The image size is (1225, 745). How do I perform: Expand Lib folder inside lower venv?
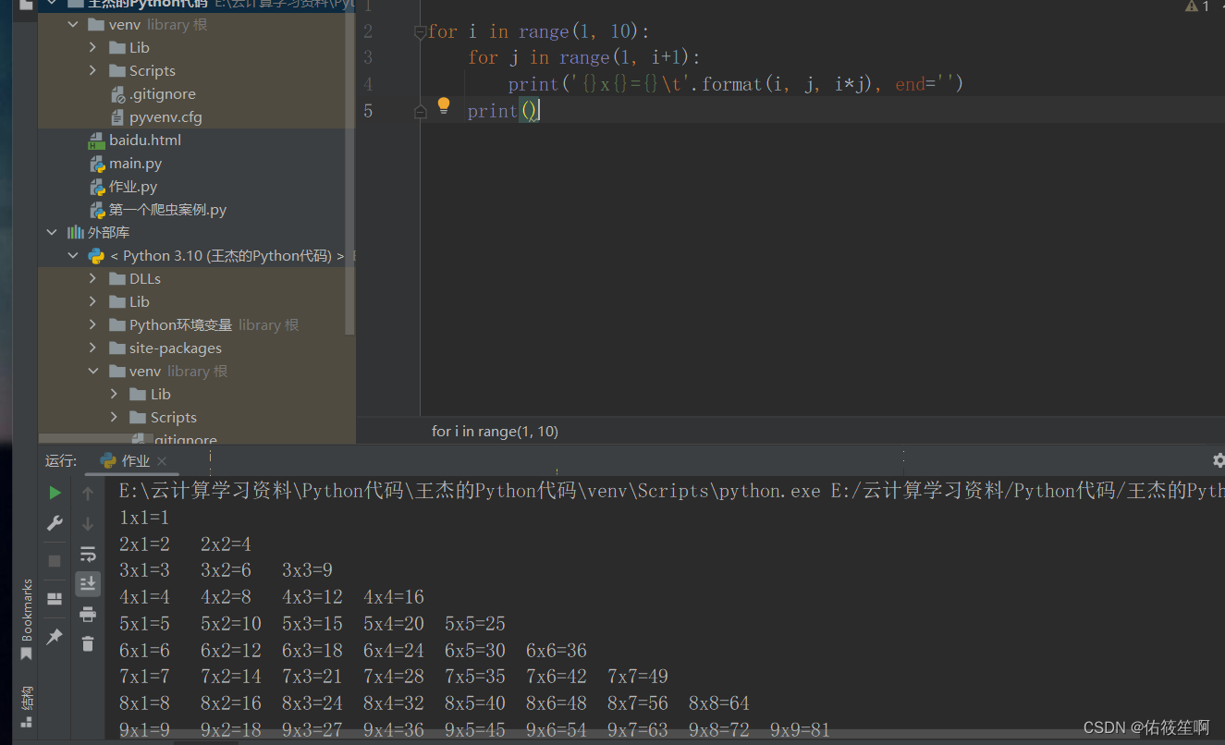coord(114,394)
